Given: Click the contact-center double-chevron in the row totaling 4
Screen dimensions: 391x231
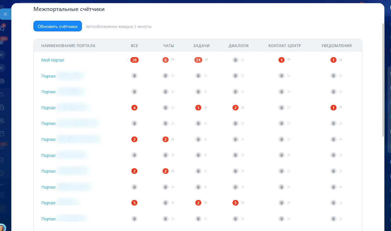Looking at the screenshot, I should point(289,108).
